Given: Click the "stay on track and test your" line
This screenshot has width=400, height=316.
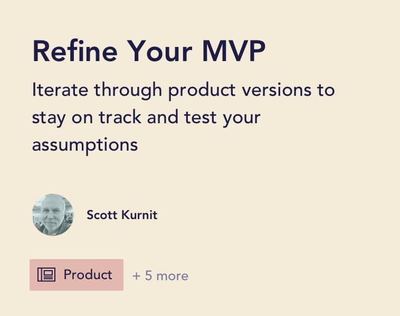Looking at the screenshot, I should click(146, 118).
